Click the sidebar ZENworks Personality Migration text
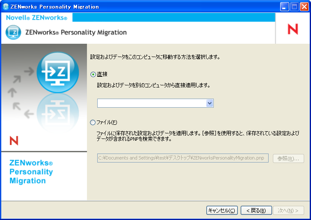Screen dimensions: 311x220 tap(31, 172)
